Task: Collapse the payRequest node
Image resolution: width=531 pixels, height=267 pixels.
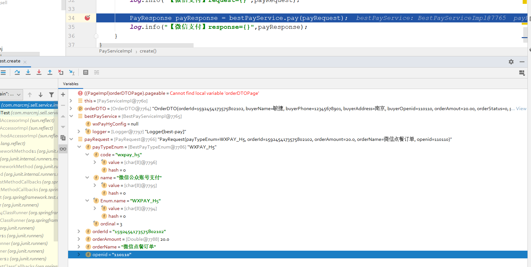Action: pyautogui.click(x=71, y=139)
